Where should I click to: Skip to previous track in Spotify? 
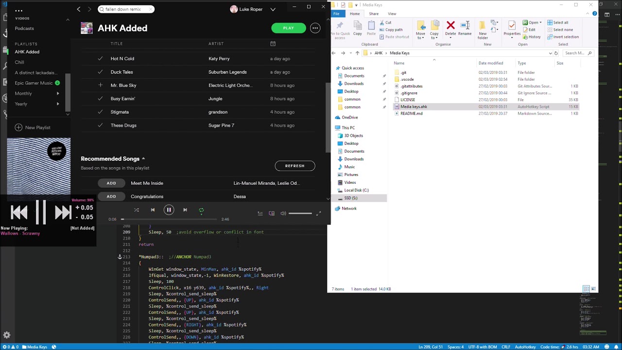(153, 210)
